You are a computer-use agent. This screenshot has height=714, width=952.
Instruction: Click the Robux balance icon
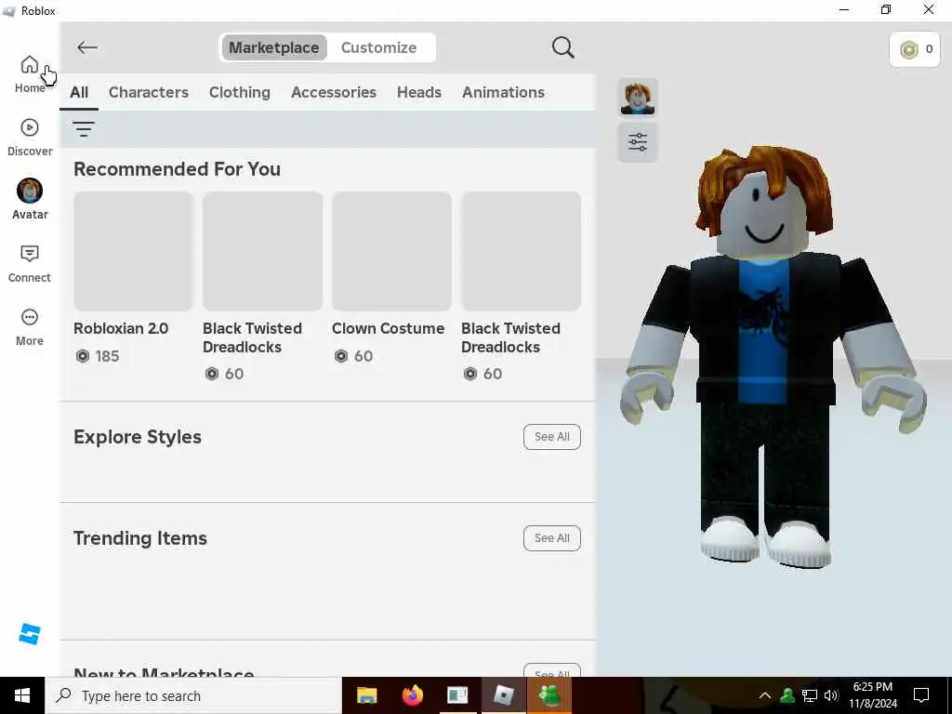click(x=909, y=49)
